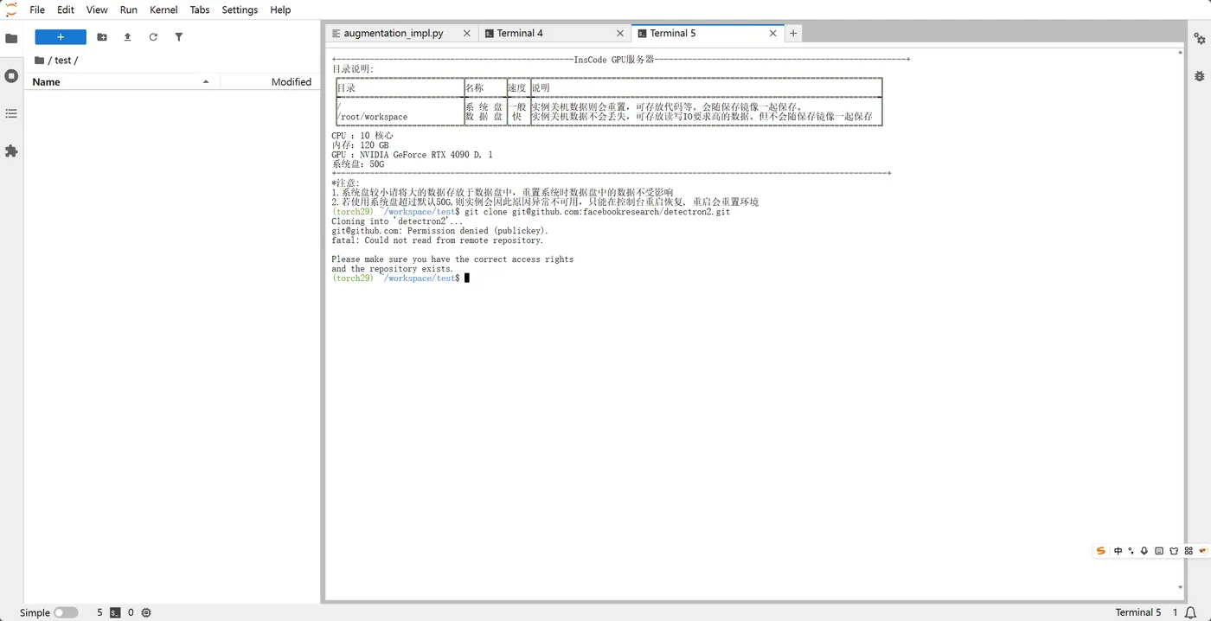The width and height of the screenshot is (1211, 621).
Task: Refresh the file browser list
Action: coord(153,37)
